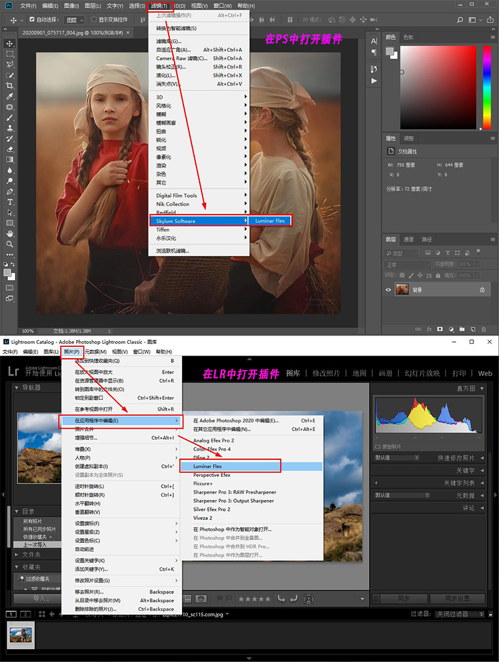Switch to the Swatches tab
The image size is (499, 662).
pyautogui.click(x=408, y=37)
